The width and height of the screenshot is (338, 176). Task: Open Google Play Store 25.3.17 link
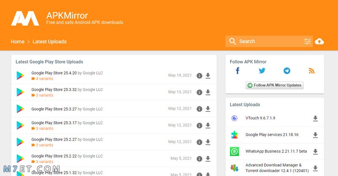(x=54, y=123)
